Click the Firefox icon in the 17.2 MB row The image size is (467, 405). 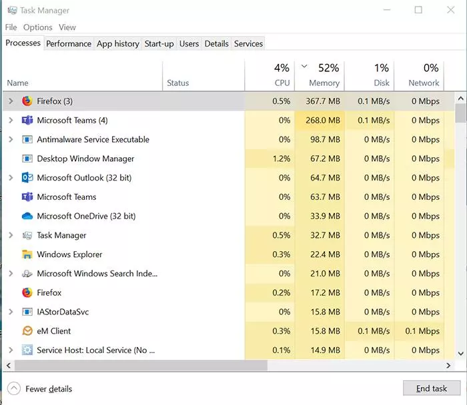point(27,292)
